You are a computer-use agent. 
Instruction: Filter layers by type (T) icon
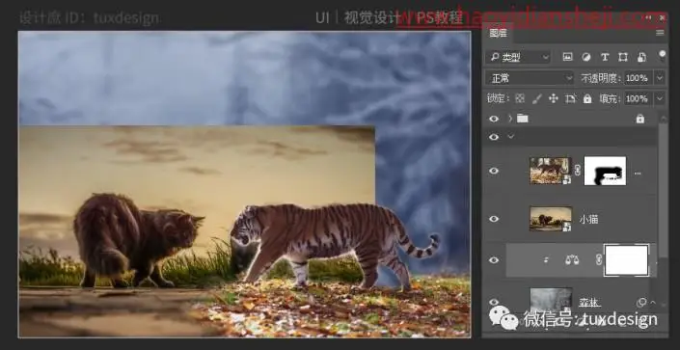[605, 57]
